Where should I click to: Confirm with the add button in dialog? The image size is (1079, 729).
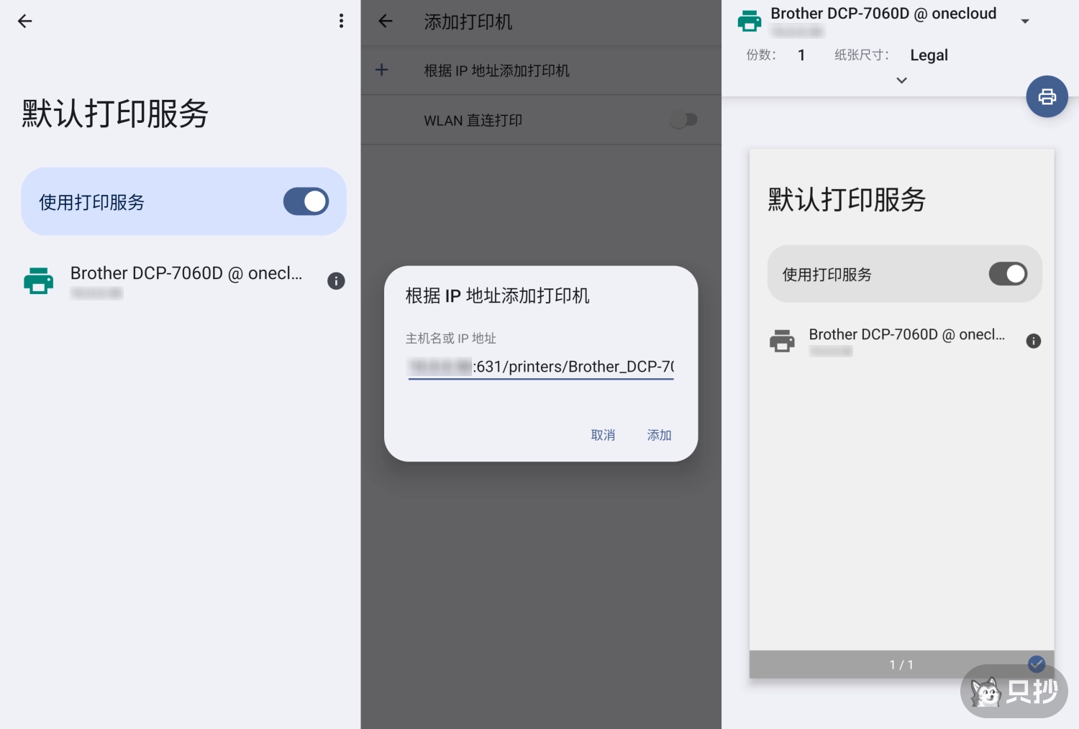point(659,435)
